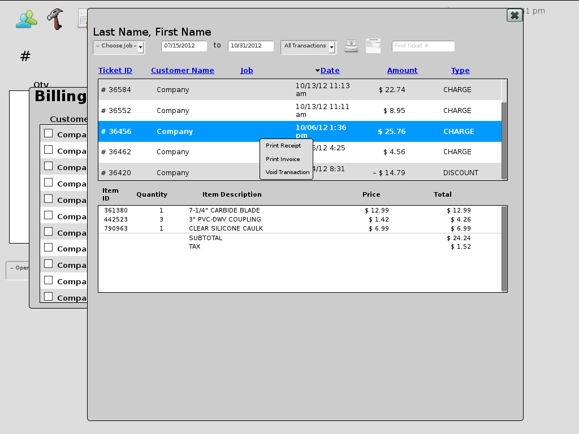Screen dimensions: 579x434
Task: Close the transaction history dialog
Action: tap(515, 15)
